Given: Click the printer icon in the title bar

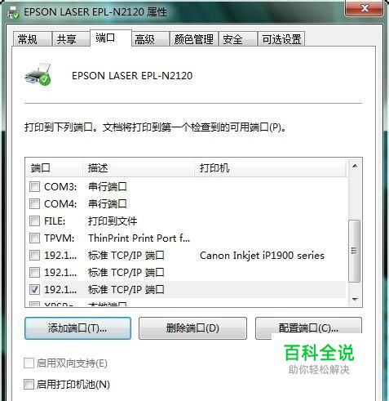Looking at the screenshot, I should click(x=13, y=12).
